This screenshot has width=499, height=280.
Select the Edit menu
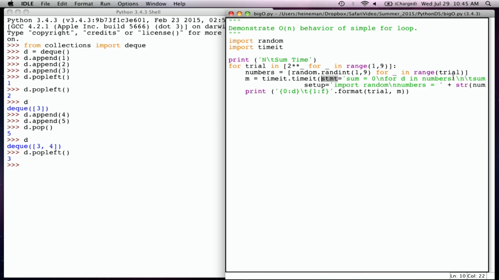(62, 4)
